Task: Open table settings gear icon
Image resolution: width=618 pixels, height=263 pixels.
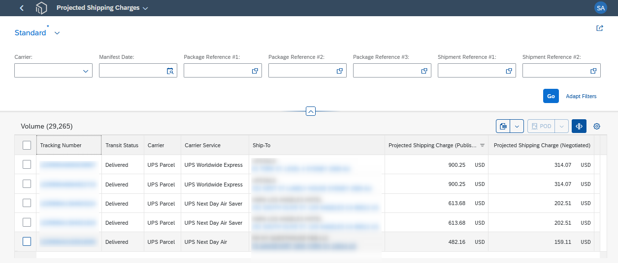Action: [x=597, y=126]
